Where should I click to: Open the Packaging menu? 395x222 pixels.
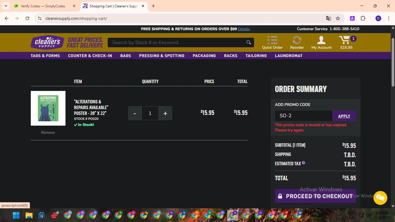coord(204,56)
